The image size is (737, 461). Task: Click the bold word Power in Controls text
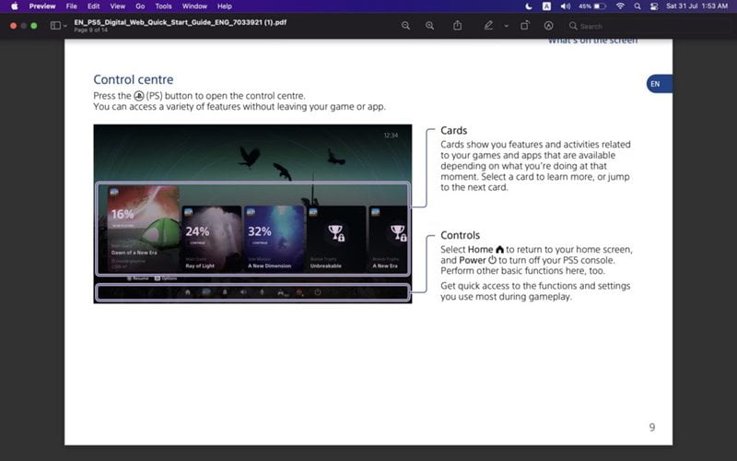473,260
